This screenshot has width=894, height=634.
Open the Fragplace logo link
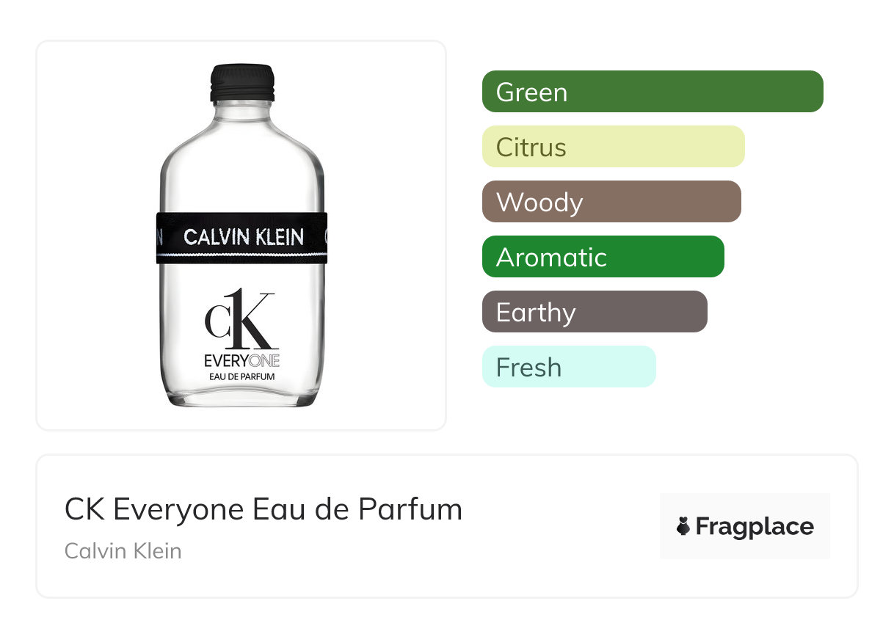click(745, 526)
